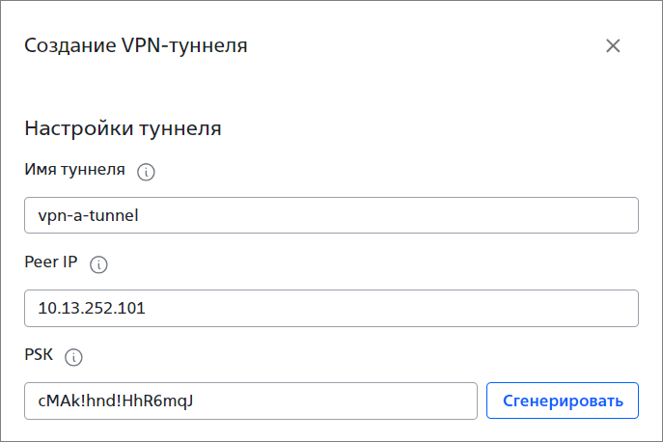Click the Peer IP field label
Viewport: 663px width, 442px height.
[51, 262]
